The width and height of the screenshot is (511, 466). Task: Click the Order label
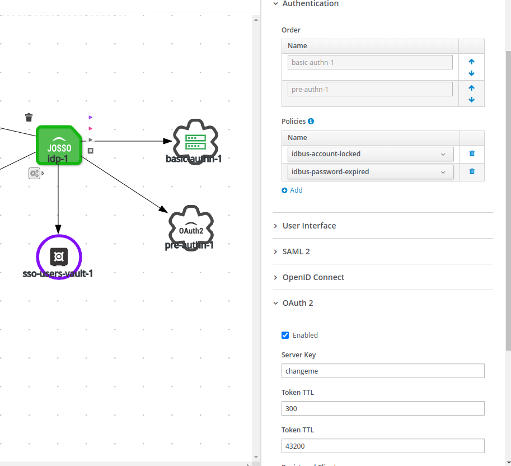291,30
